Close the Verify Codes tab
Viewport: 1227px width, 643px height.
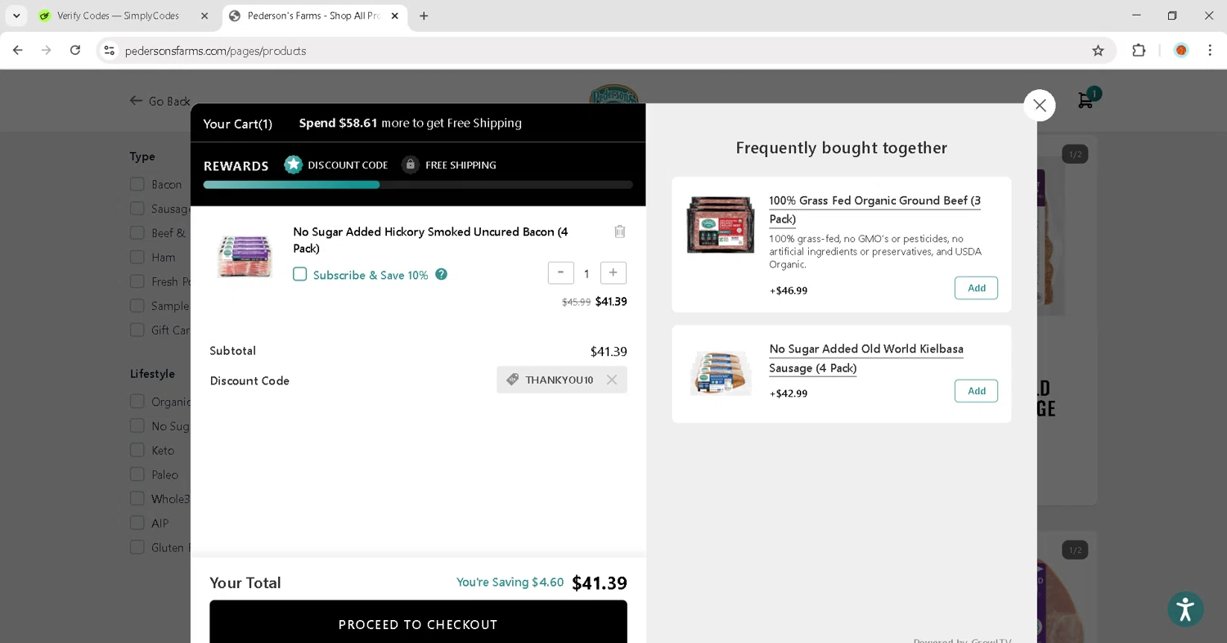[x=204, y=16]
